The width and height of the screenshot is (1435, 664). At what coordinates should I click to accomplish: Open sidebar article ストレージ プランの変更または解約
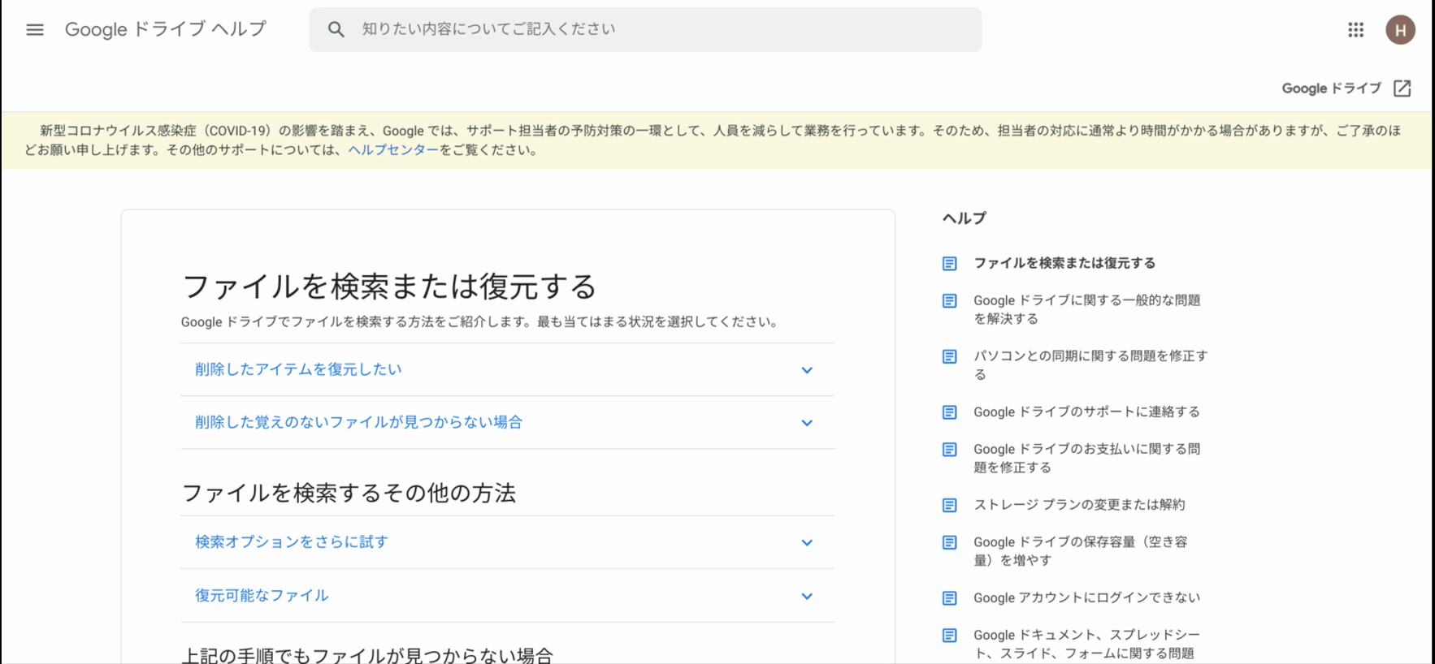1079,505
